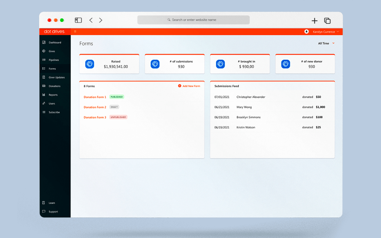
Task: Click the Dashboard sidebar icon
Action: click(44, 42)
